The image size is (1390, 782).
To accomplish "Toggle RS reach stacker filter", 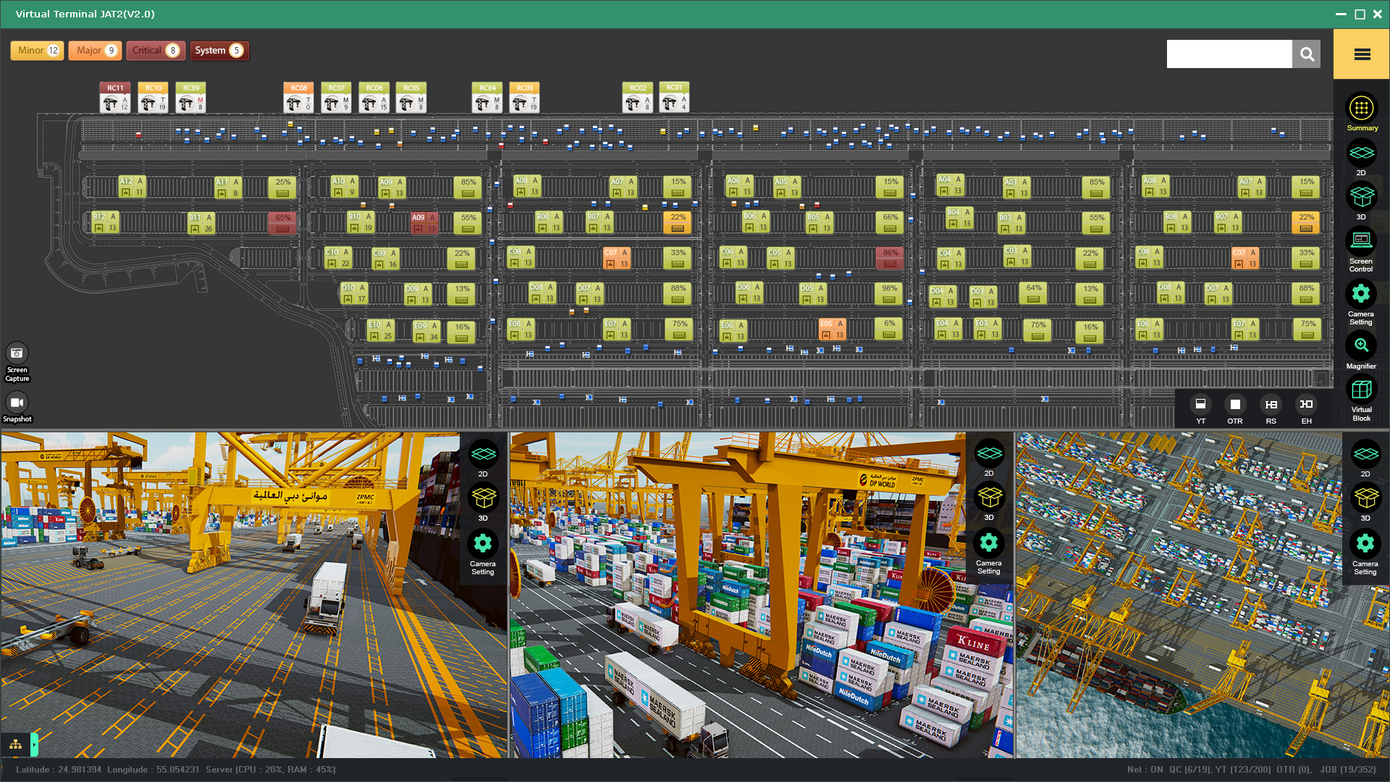I will point(1271,405).
